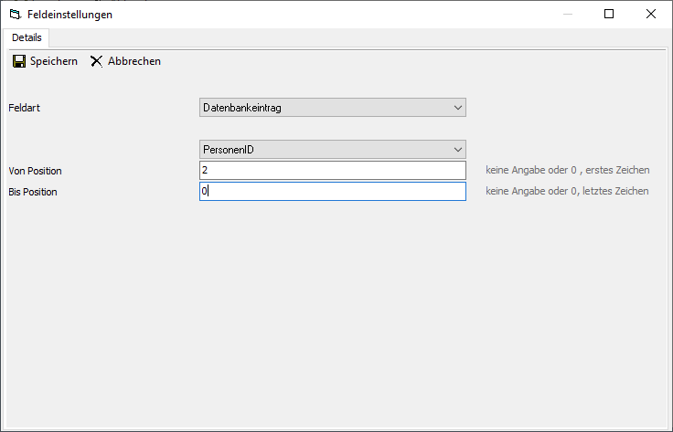The width and height of the screenshot is (673, 432).
Task: Click the Feldeinstellungen window icon in title bar
Action: click(14, 15)
